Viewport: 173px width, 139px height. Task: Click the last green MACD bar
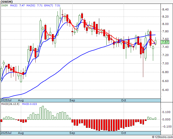click(155, 119)
